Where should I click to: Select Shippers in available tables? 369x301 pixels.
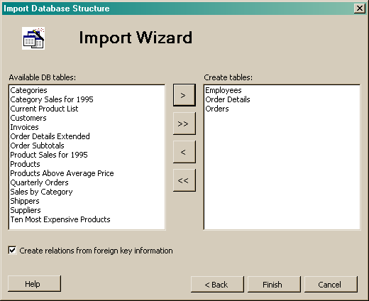click(25, 201)
